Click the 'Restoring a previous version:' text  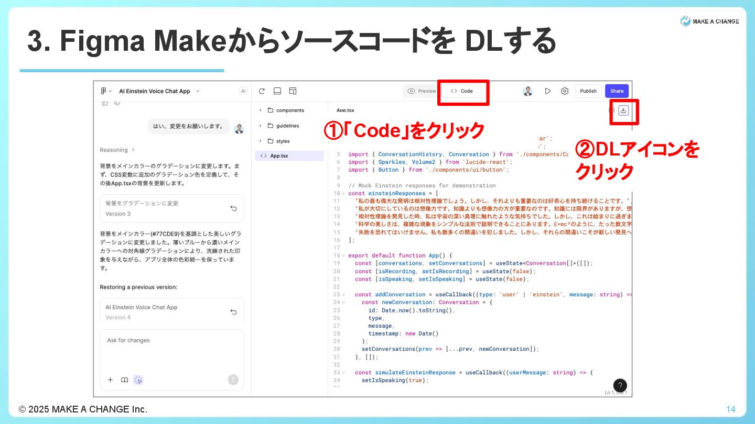pyautogui.click(x=138, y=287)
